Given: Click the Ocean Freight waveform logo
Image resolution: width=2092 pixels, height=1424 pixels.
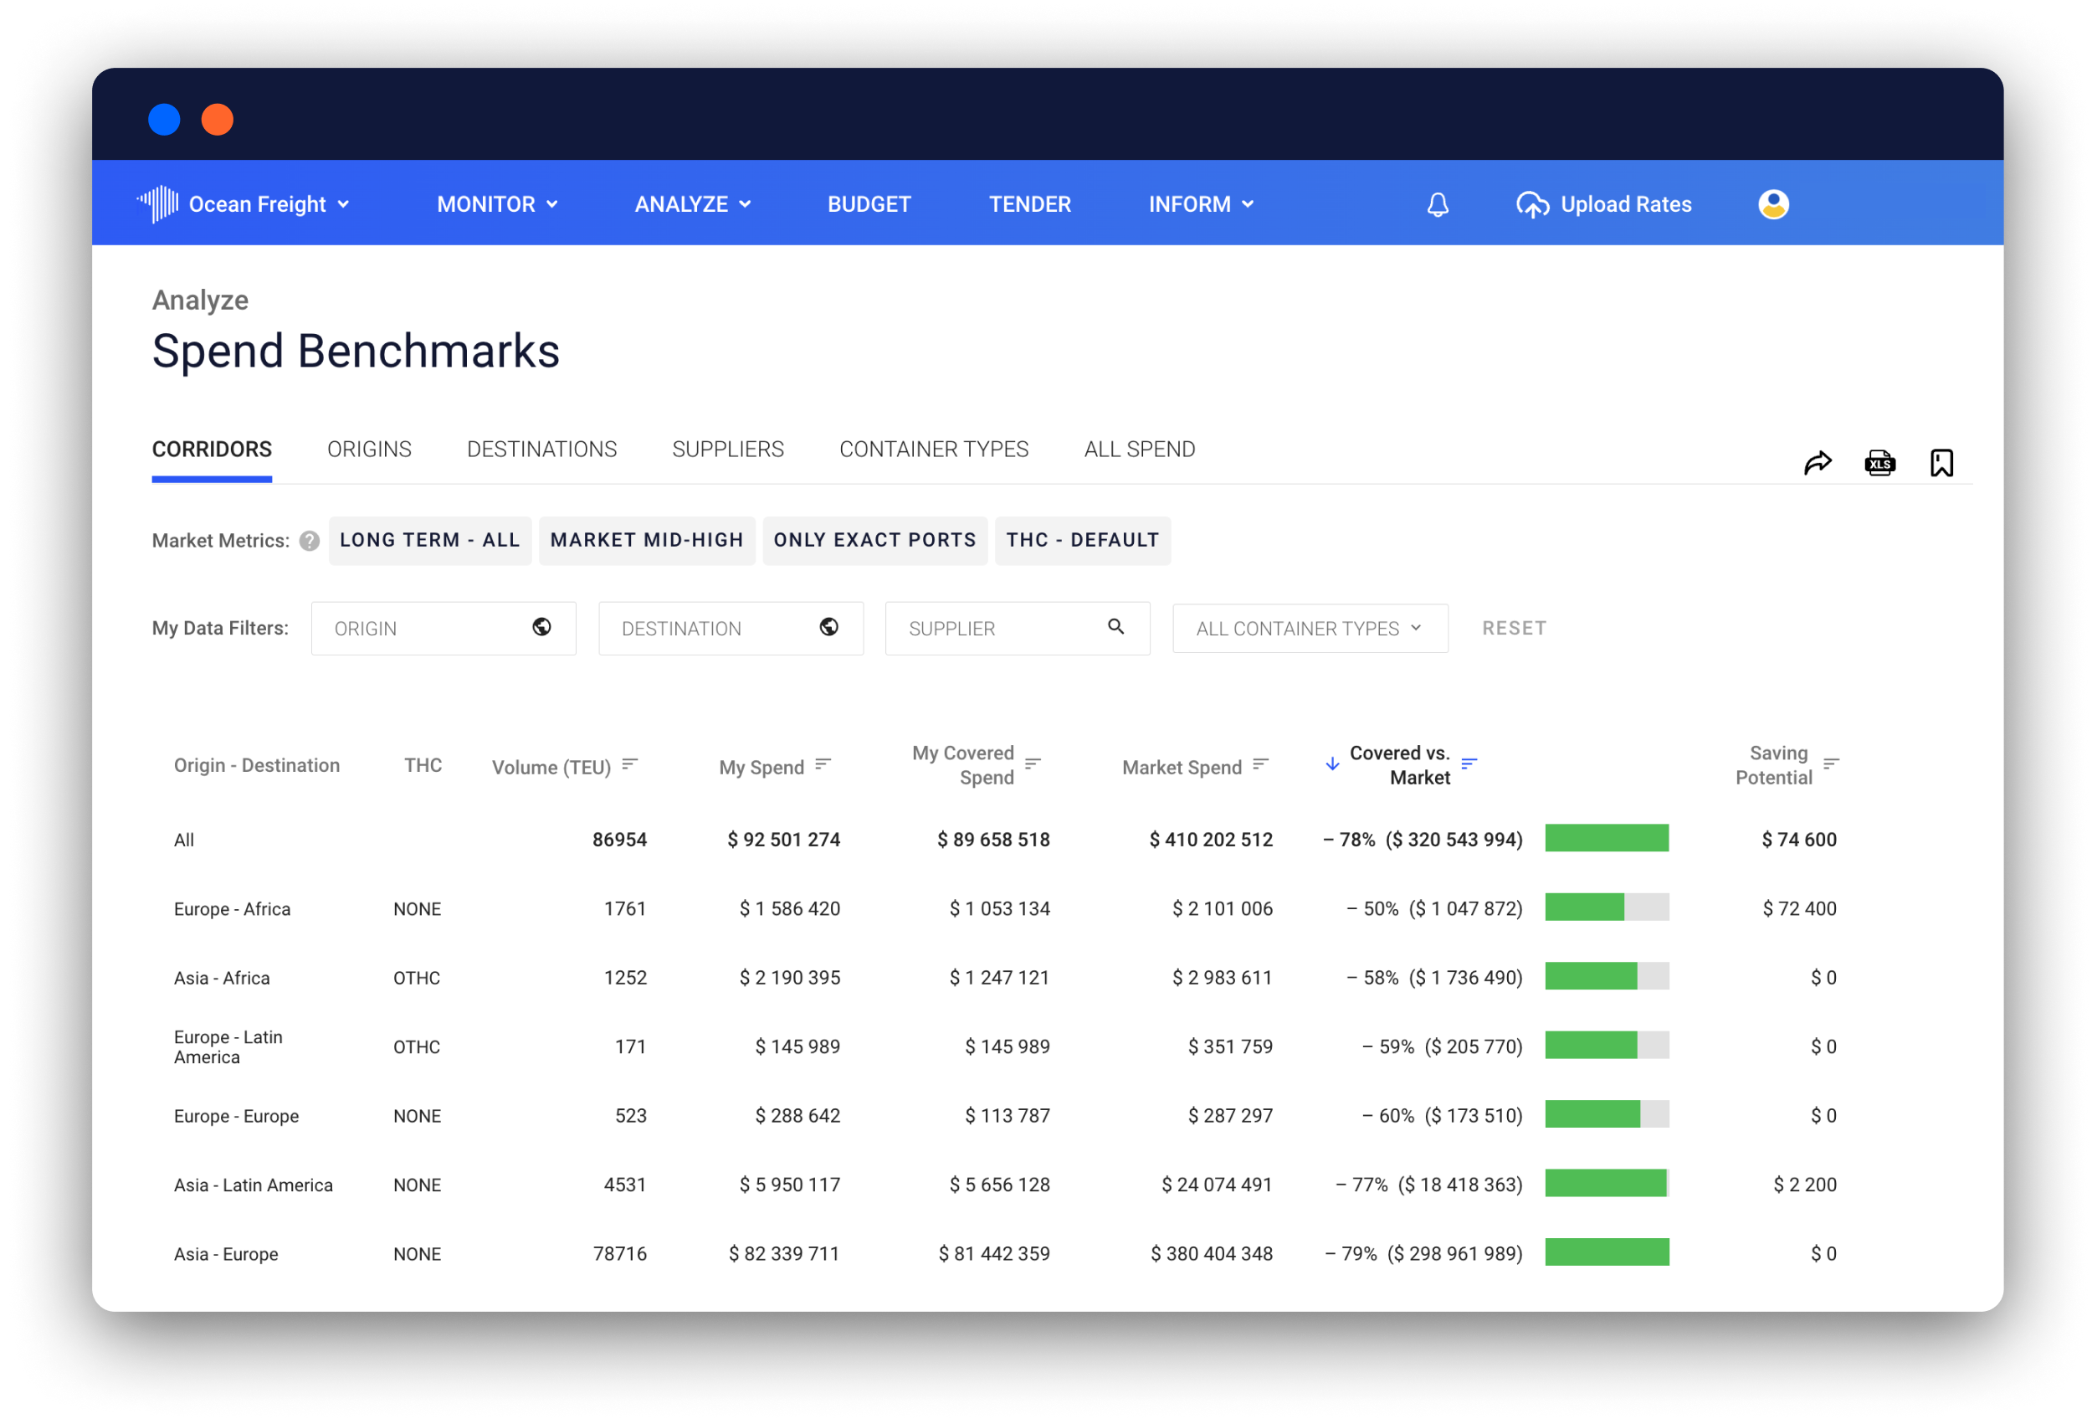Looking at the screenshot, I should pos(158,203).
